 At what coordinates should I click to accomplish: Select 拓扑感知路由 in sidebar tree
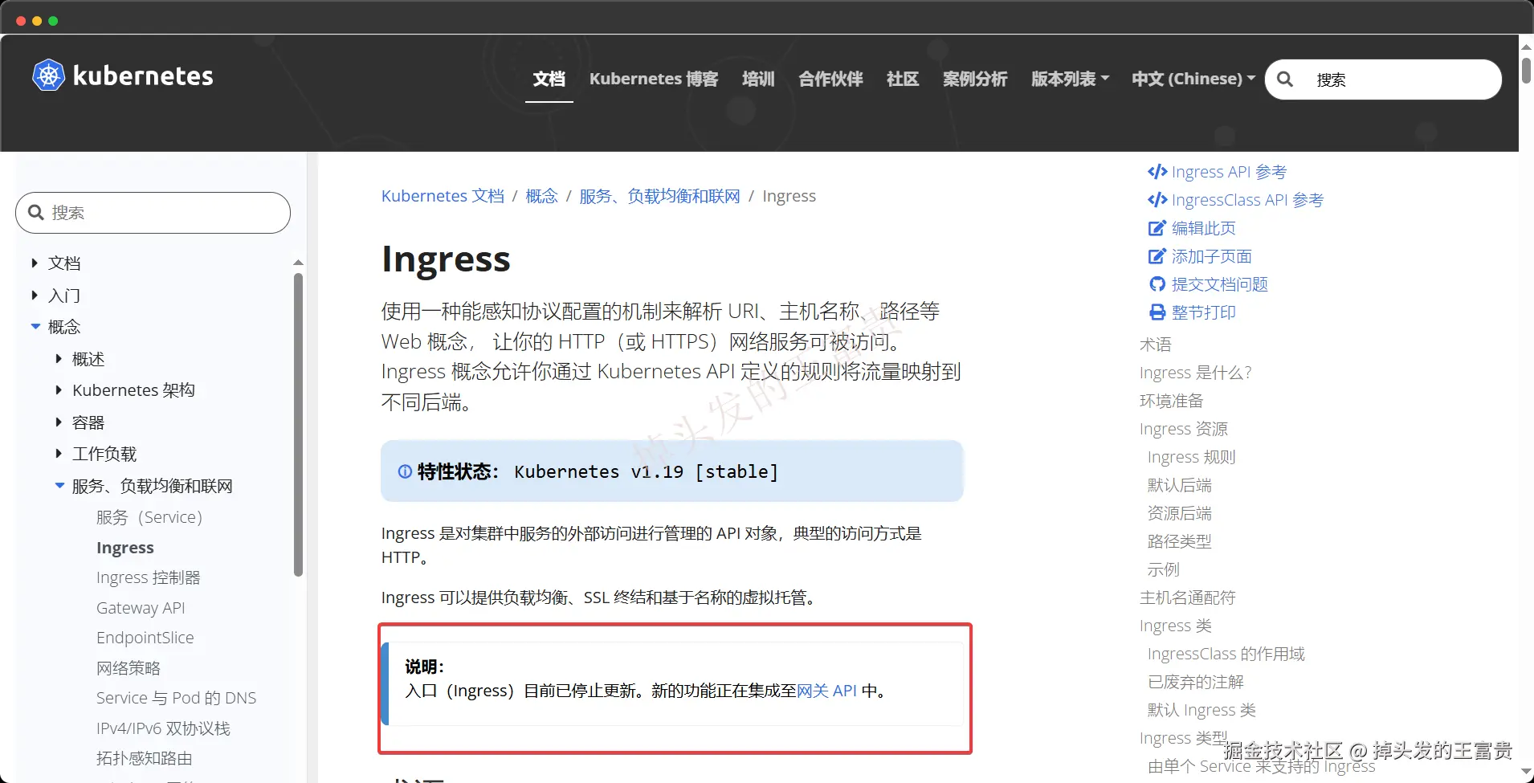[145, 758]
